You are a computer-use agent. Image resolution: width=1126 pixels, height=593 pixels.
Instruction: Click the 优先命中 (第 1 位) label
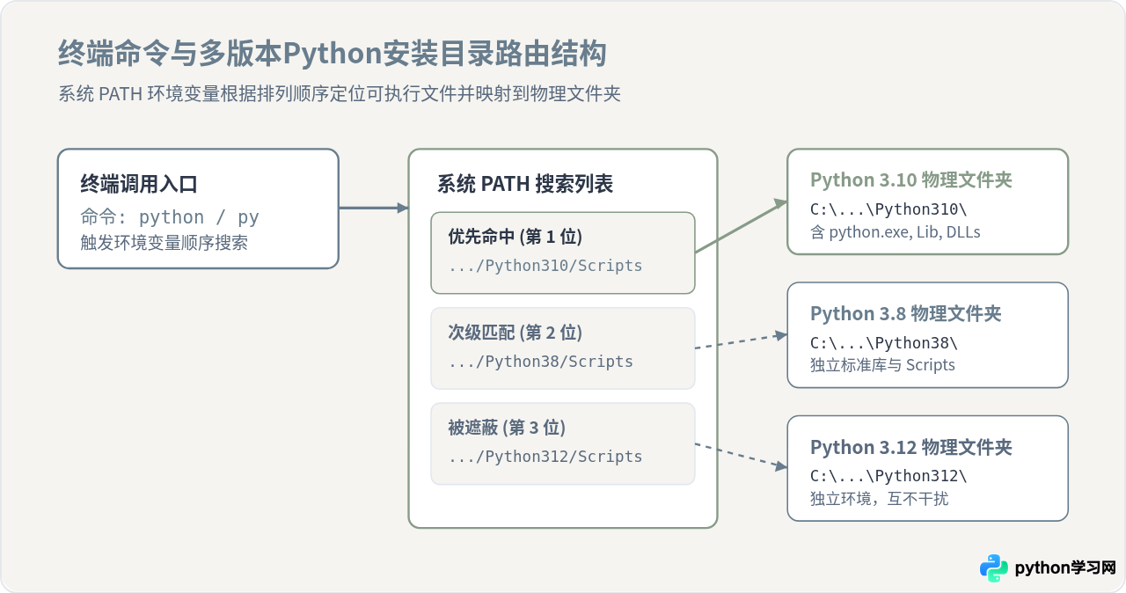click(515, 237)
